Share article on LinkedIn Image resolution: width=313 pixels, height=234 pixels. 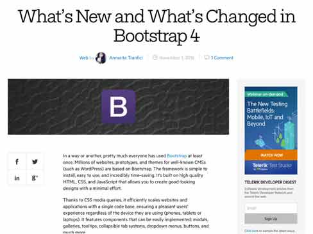pos(17,178)
